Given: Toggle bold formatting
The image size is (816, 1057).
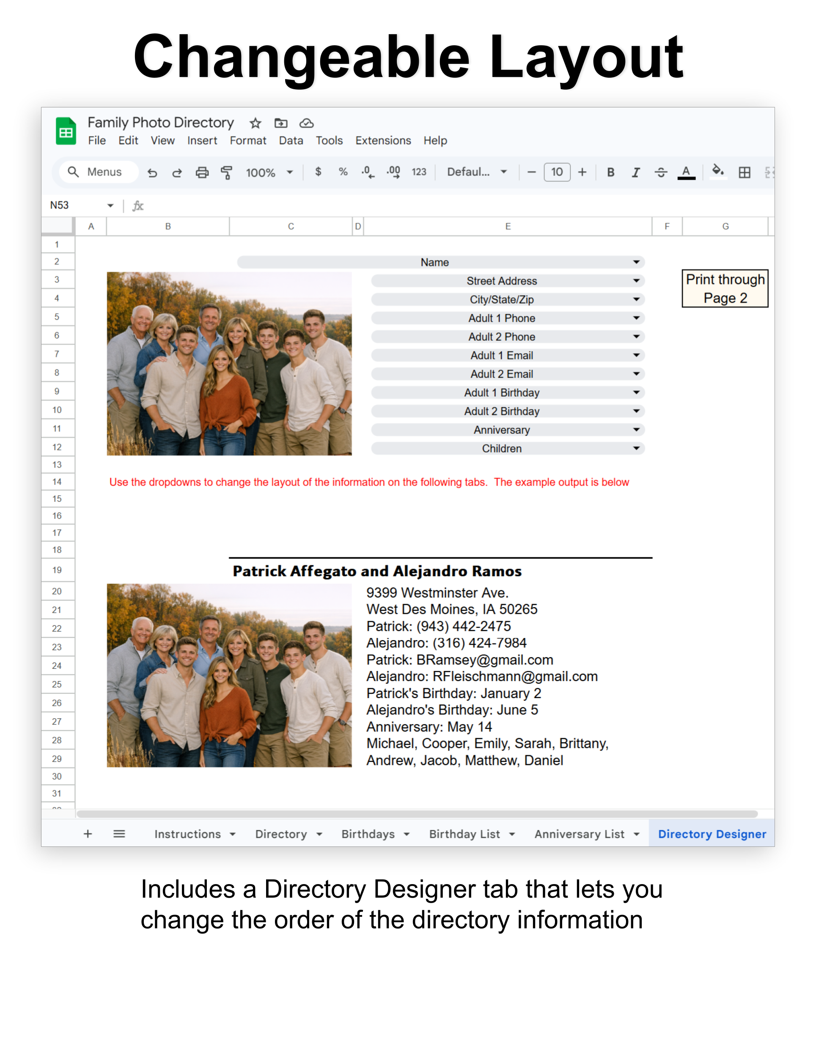Looking at the screenshot, I should coord(610,172).
